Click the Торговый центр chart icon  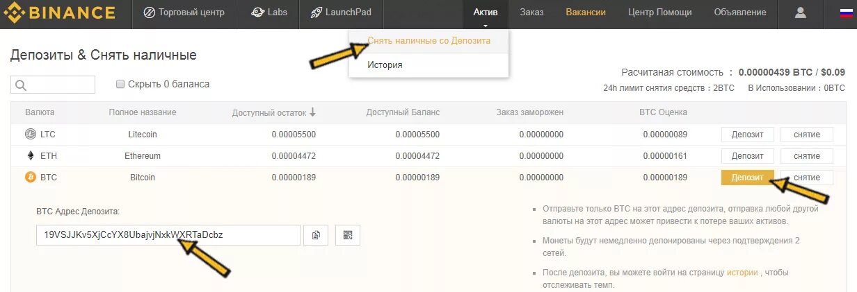click(149, 12)
